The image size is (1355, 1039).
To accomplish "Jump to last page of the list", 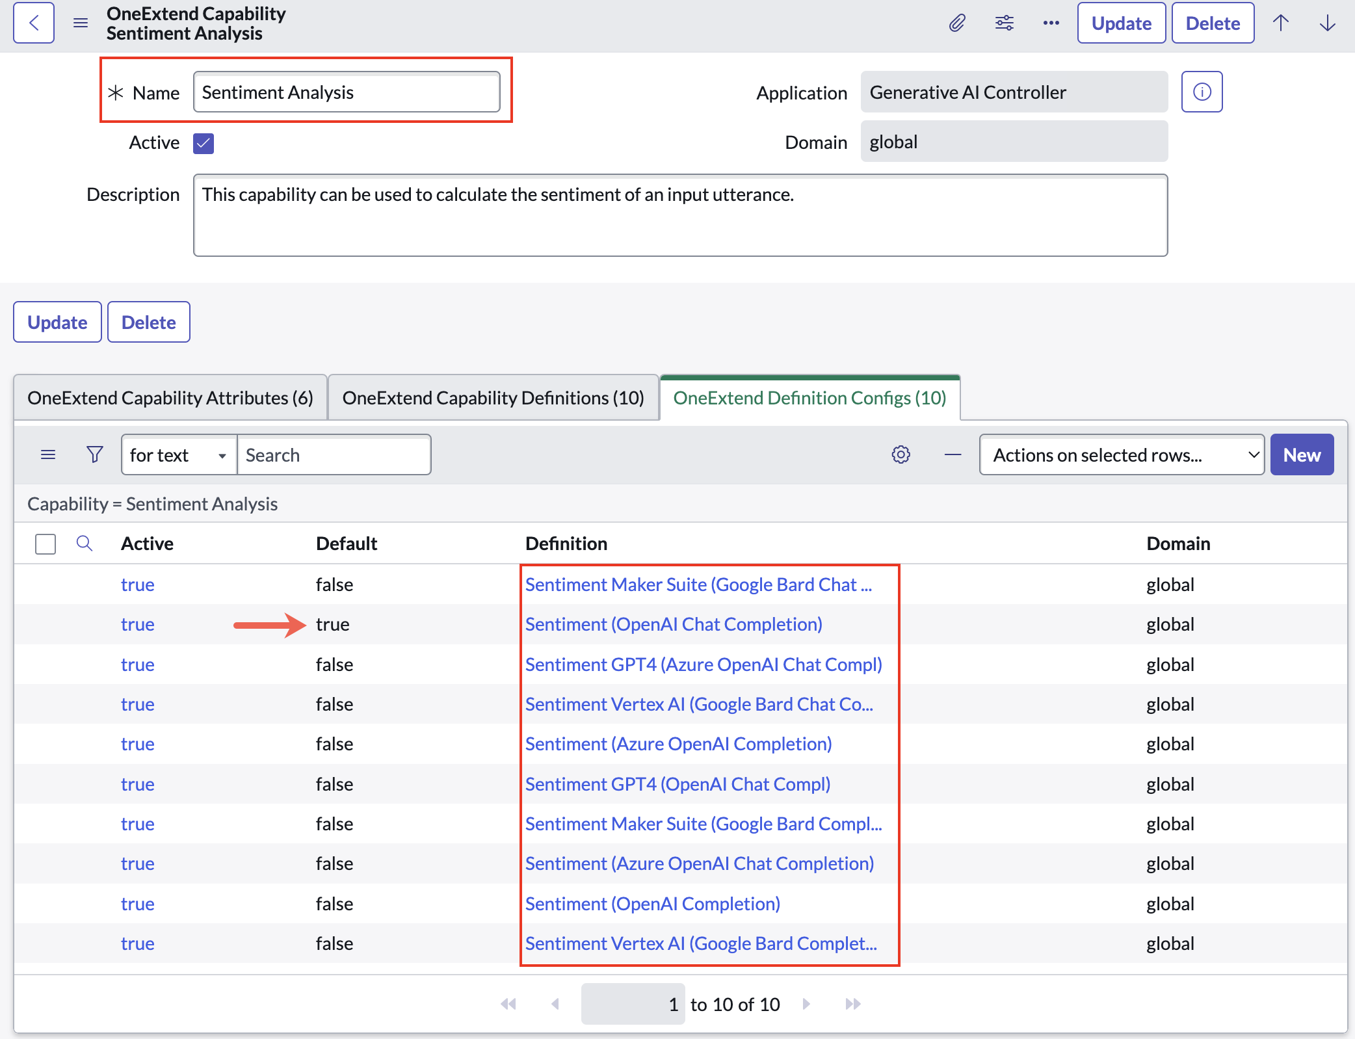I will click(853, 1004).
